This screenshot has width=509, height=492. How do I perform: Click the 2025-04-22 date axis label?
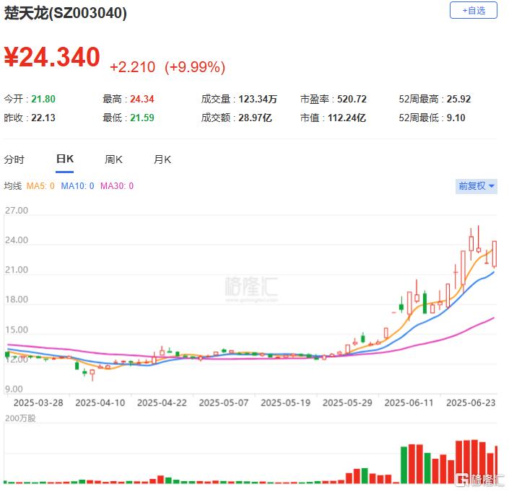pyautogui.click(x=162, y=403)
